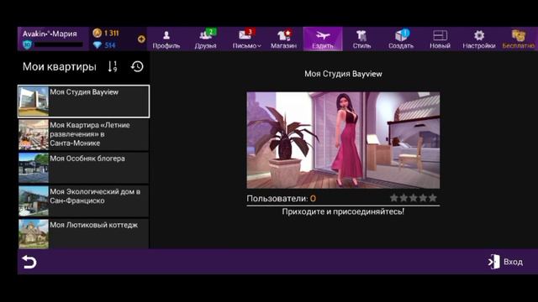The width and height of the screenshot is (538, 302).
Task: Go back with the return arrow
Action: [x=29, y=262]
